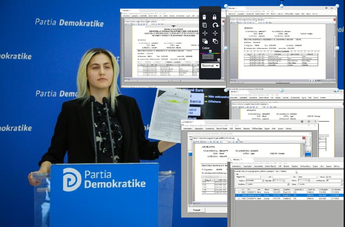Select table row with ID 704216
Screen dimensions: 345x227
(x=289, y=198)
